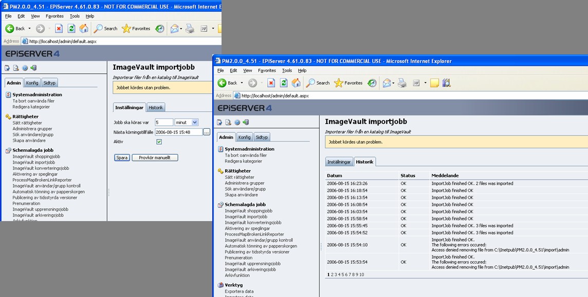Click the Back arrow in the back window
Image resolution: width=588 pixels, height=297 pixels.
point(10,28)
